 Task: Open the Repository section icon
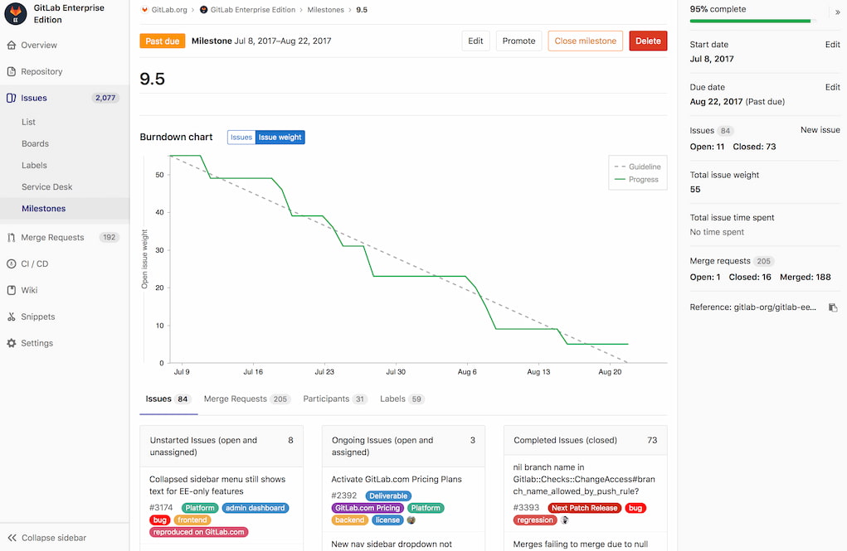tap(12, 71)
